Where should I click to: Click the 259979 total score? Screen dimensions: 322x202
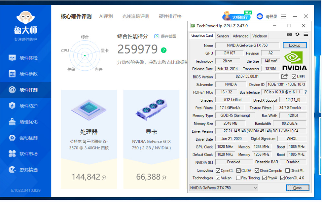tap(137, 49)
